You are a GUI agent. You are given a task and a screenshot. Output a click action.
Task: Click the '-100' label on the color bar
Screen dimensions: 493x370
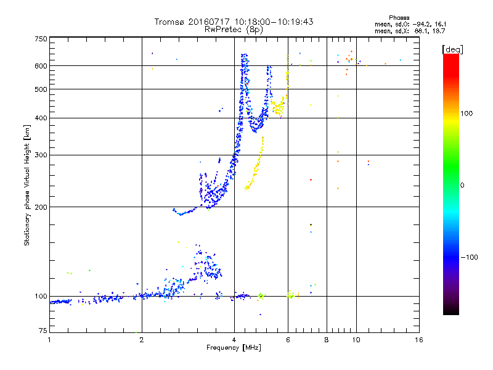469,257
